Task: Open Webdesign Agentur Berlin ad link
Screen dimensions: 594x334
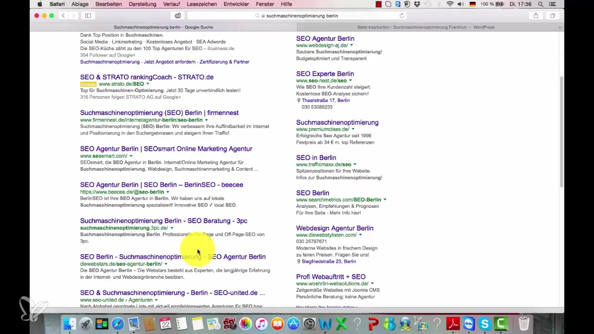Action: [335, 228]
